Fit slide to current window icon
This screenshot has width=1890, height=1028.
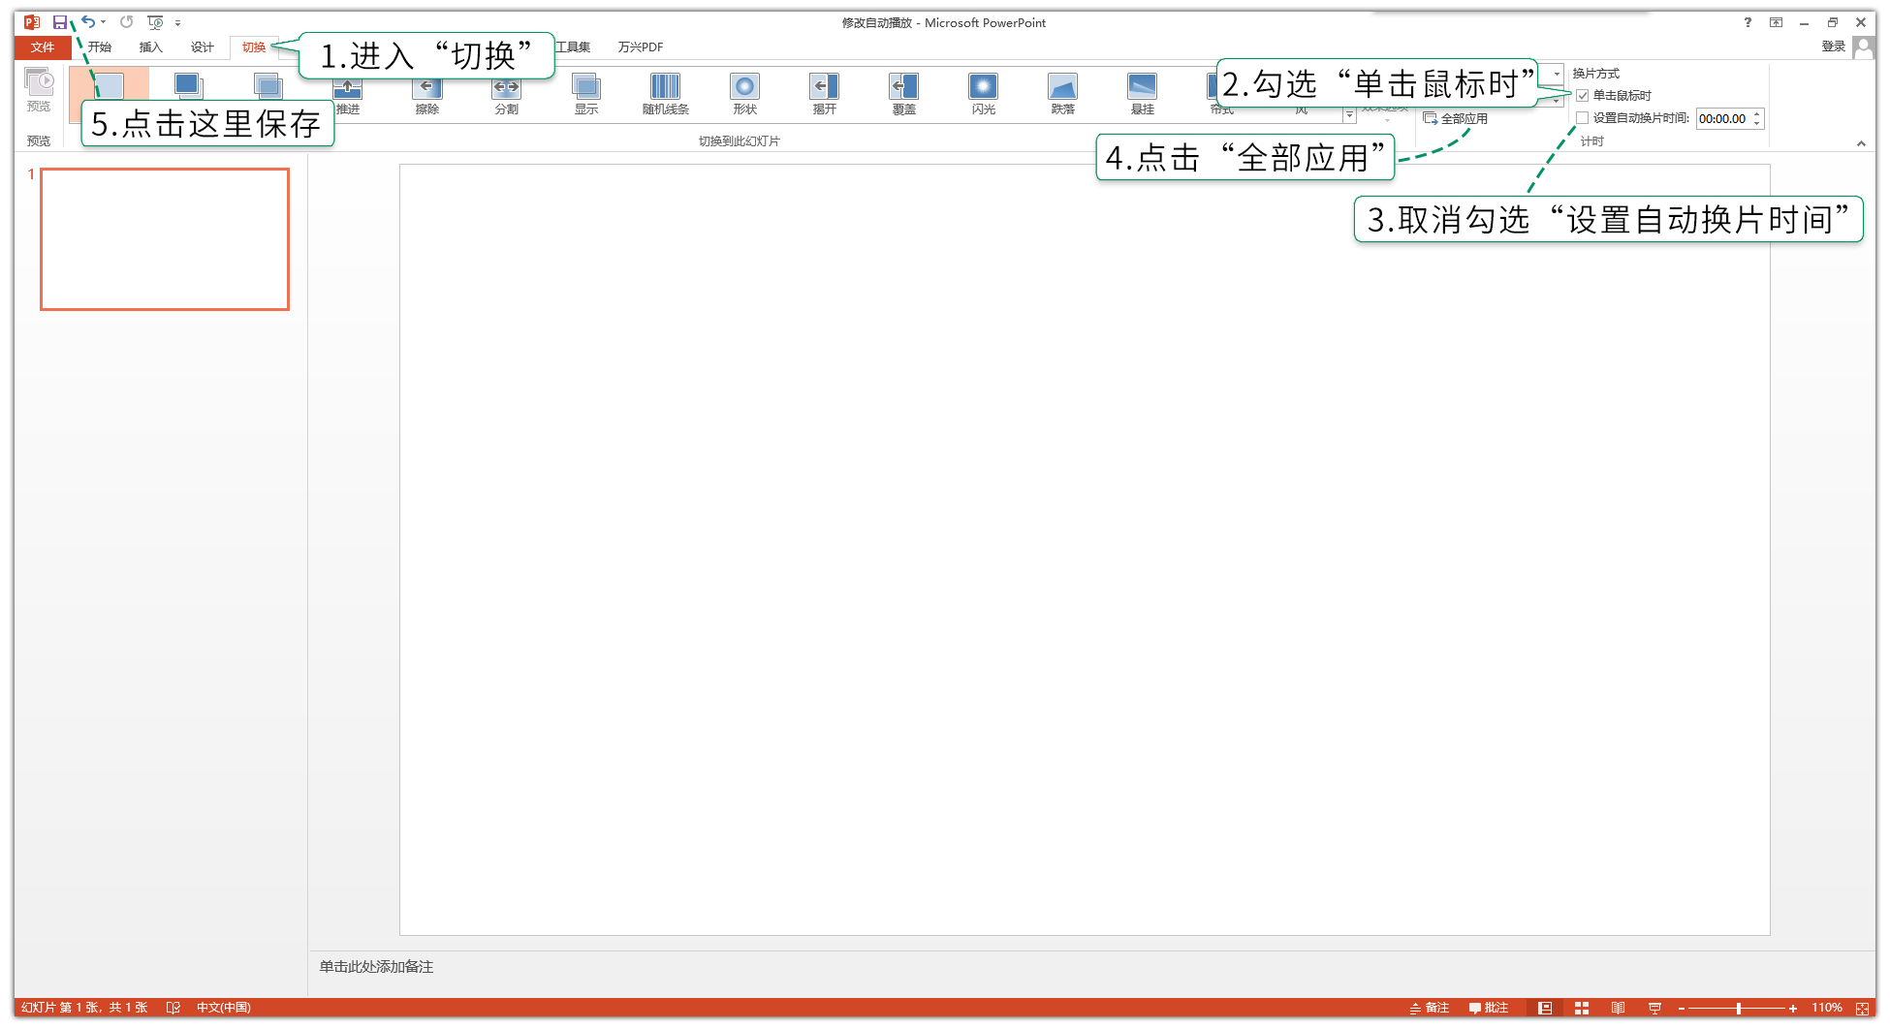click(x=1862, y=1008)
